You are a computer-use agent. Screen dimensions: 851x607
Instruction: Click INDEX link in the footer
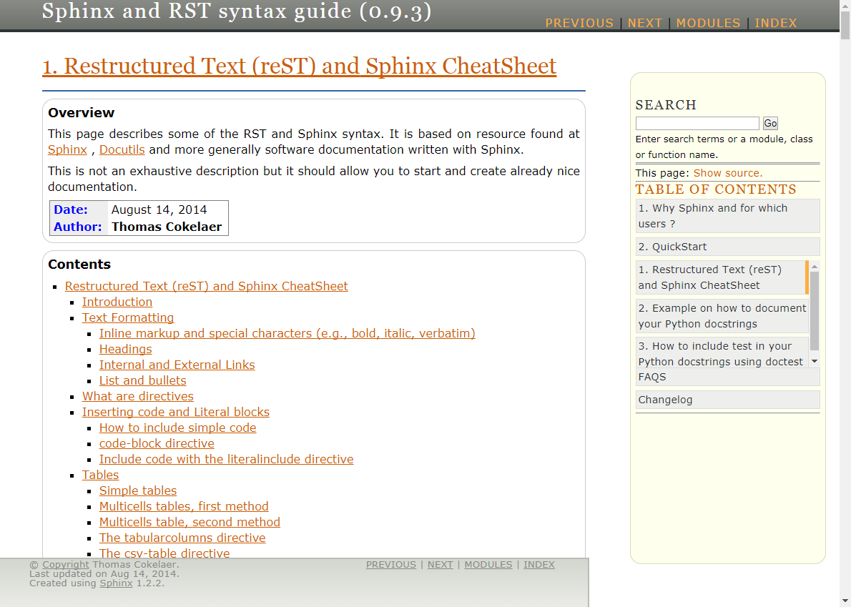coord(538,564)
